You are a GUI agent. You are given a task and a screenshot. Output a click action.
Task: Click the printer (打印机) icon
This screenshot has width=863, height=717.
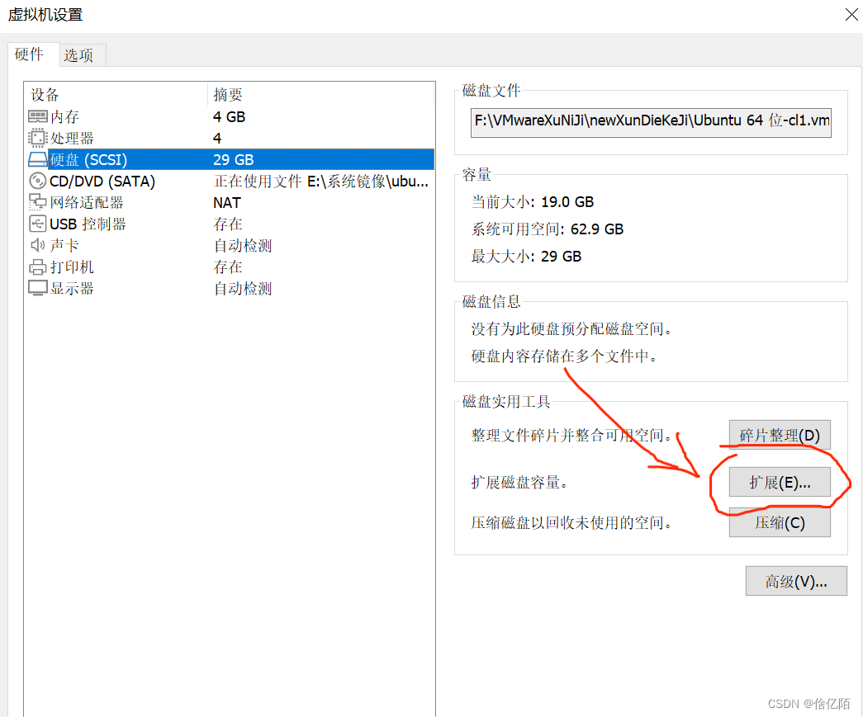coord(37,267)
